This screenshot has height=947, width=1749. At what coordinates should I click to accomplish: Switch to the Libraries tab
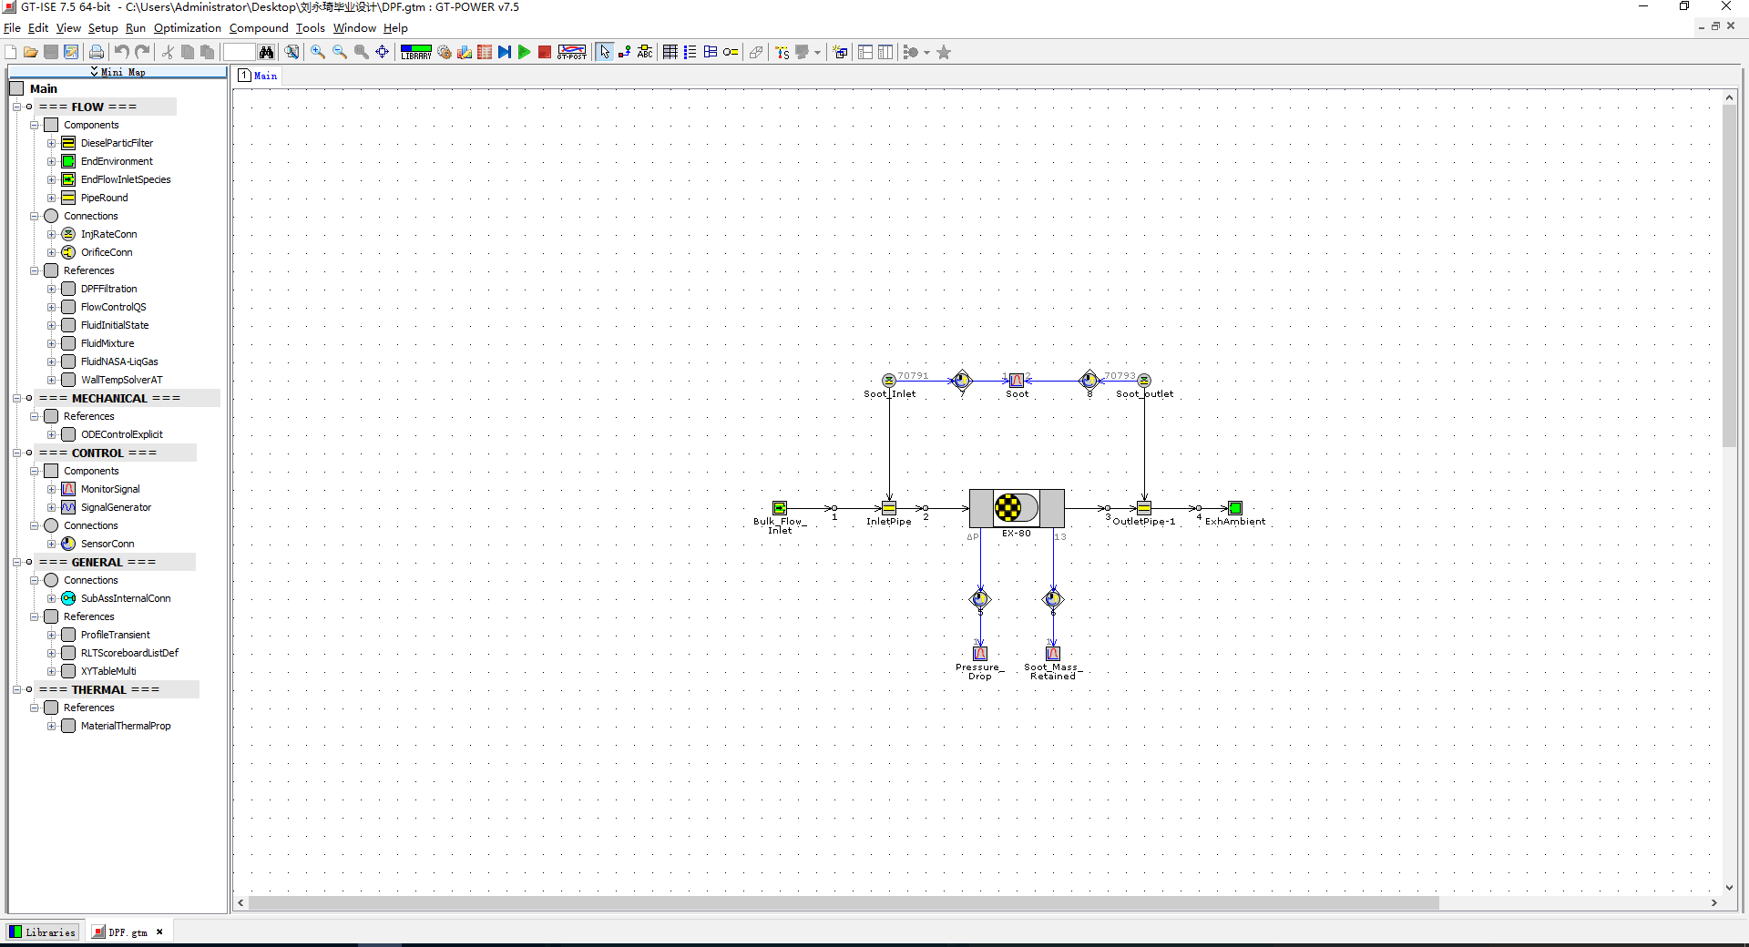42,932
